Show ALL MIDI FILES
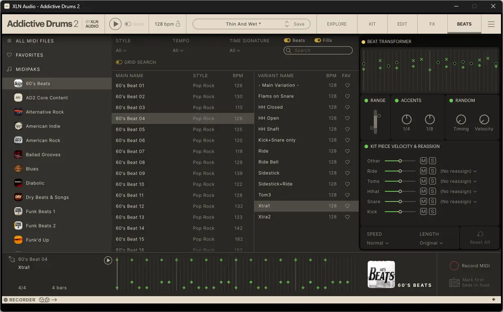 pos(35,41)
